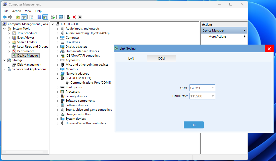Expand the Audio inputs and outputs category
Image resolution: width=276 pixels, height=161 pixels.
click(58, 29)
